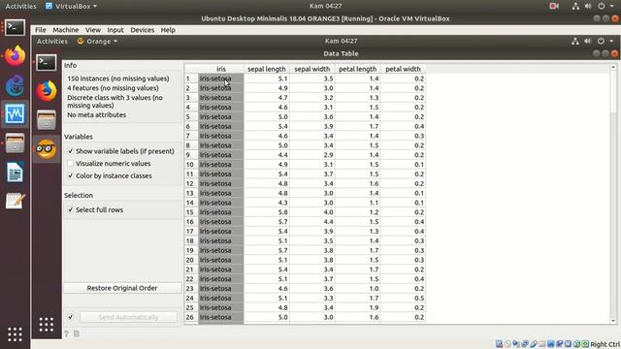Open the Orange app menu dropdown in the guest bar
Image resolution: width=621 pixels, height=349 pixels.
(x=97, y=41)
